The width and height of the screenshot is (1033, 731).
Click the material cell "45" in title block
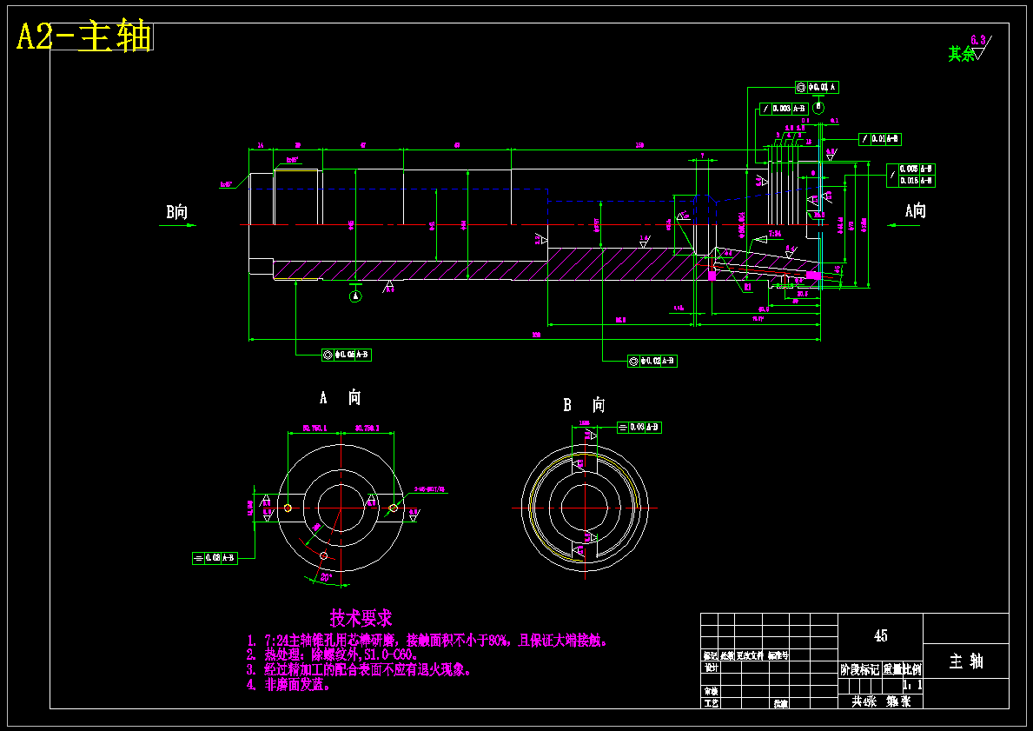point(880,635)
